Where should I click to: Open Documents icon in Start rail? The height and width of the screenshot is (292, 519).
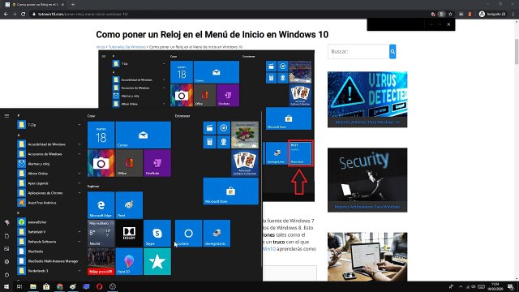click(x=6, y=236)
